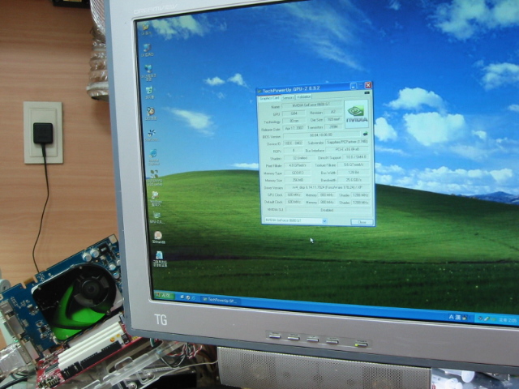Select the Graphics Card tab
519x389 pixels.
268,96
